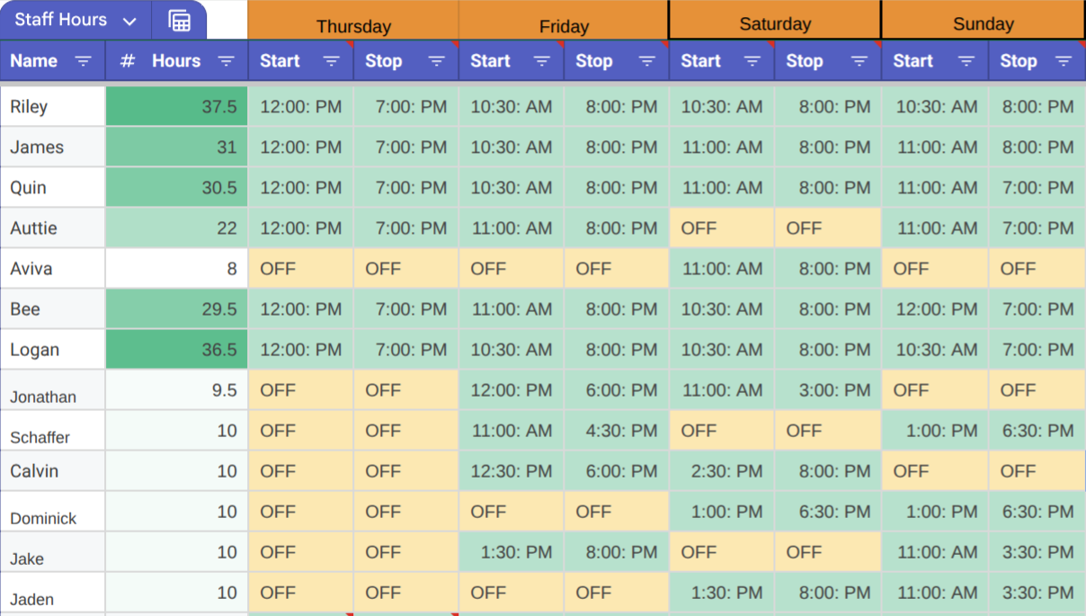
Task: Click the Aviva name cell
Action: (53, 269)
